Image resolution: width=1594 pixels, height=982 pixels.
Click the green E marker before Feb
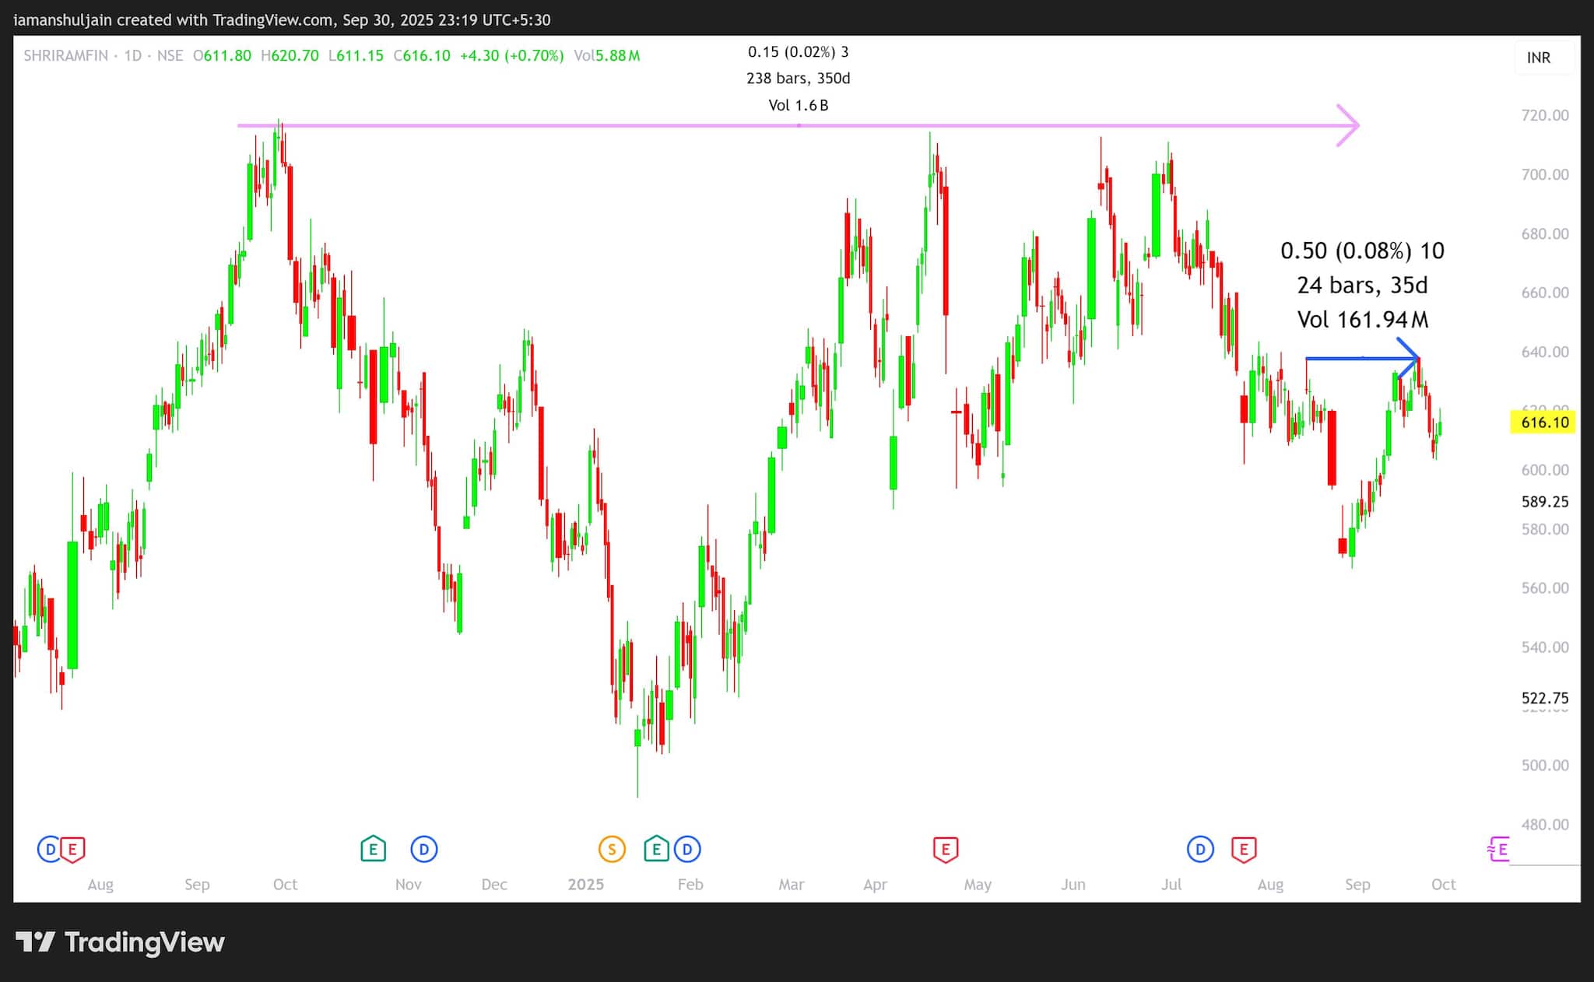click(x=656, y=849)
